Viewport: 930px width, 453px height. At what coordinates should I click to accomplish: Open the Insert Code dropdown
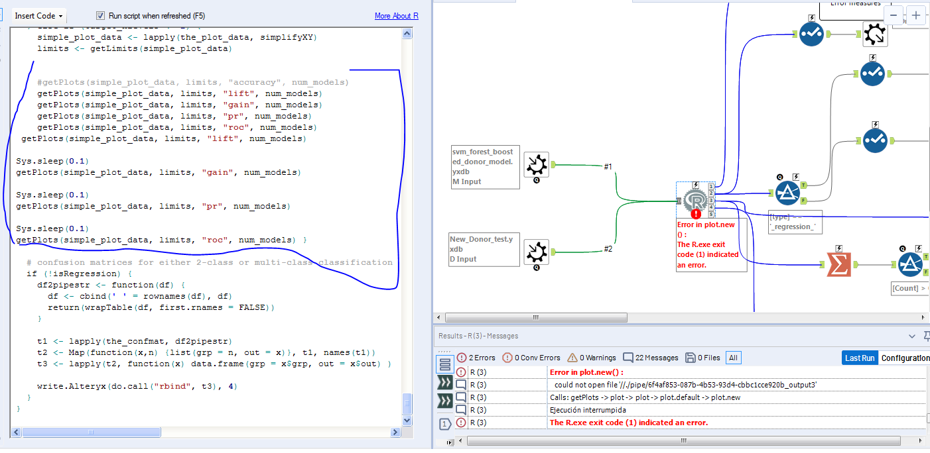[x=39, y=15]
